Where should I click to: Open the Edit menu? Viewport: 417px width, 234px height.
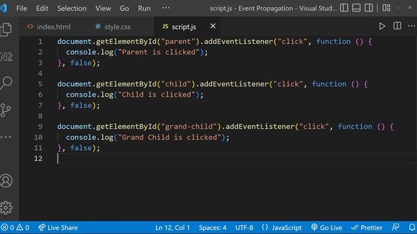(42, 8)
